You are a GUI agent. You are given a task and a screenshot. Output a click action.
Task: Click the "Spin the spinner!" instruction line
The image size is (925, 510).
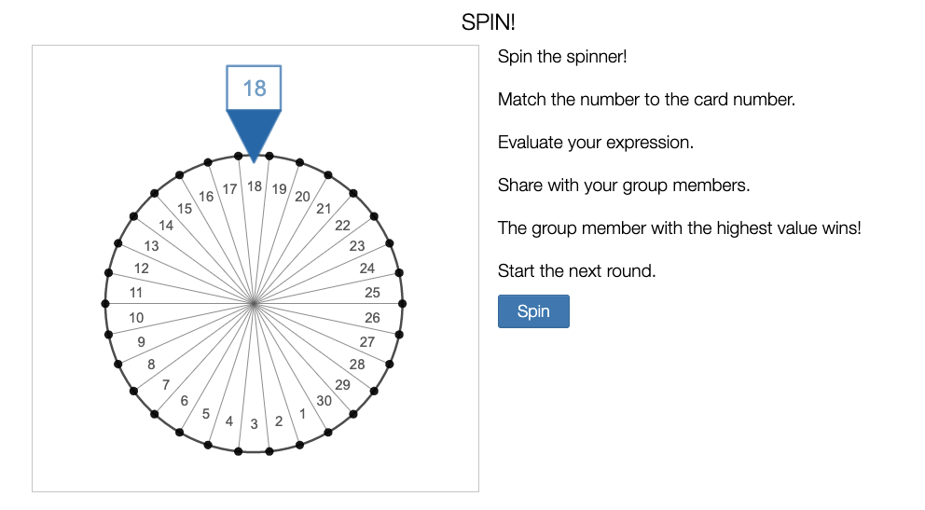click(x=562, y=57)
